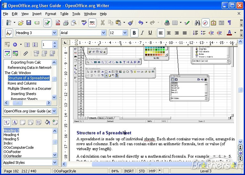Open a file with the Open icon
Viewport: 245px width, 175px height.
(x=21, y=23)
